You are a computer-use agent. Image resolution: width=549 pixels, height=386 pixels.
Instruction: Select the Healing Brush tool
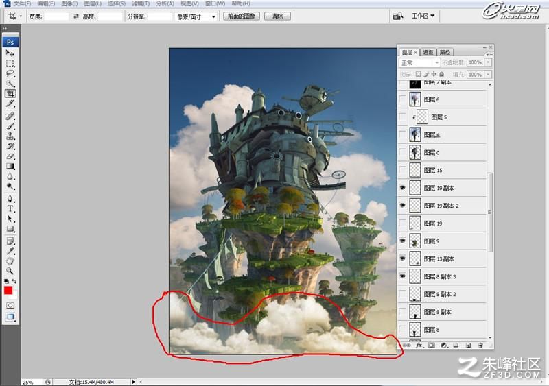coord(10,116)
